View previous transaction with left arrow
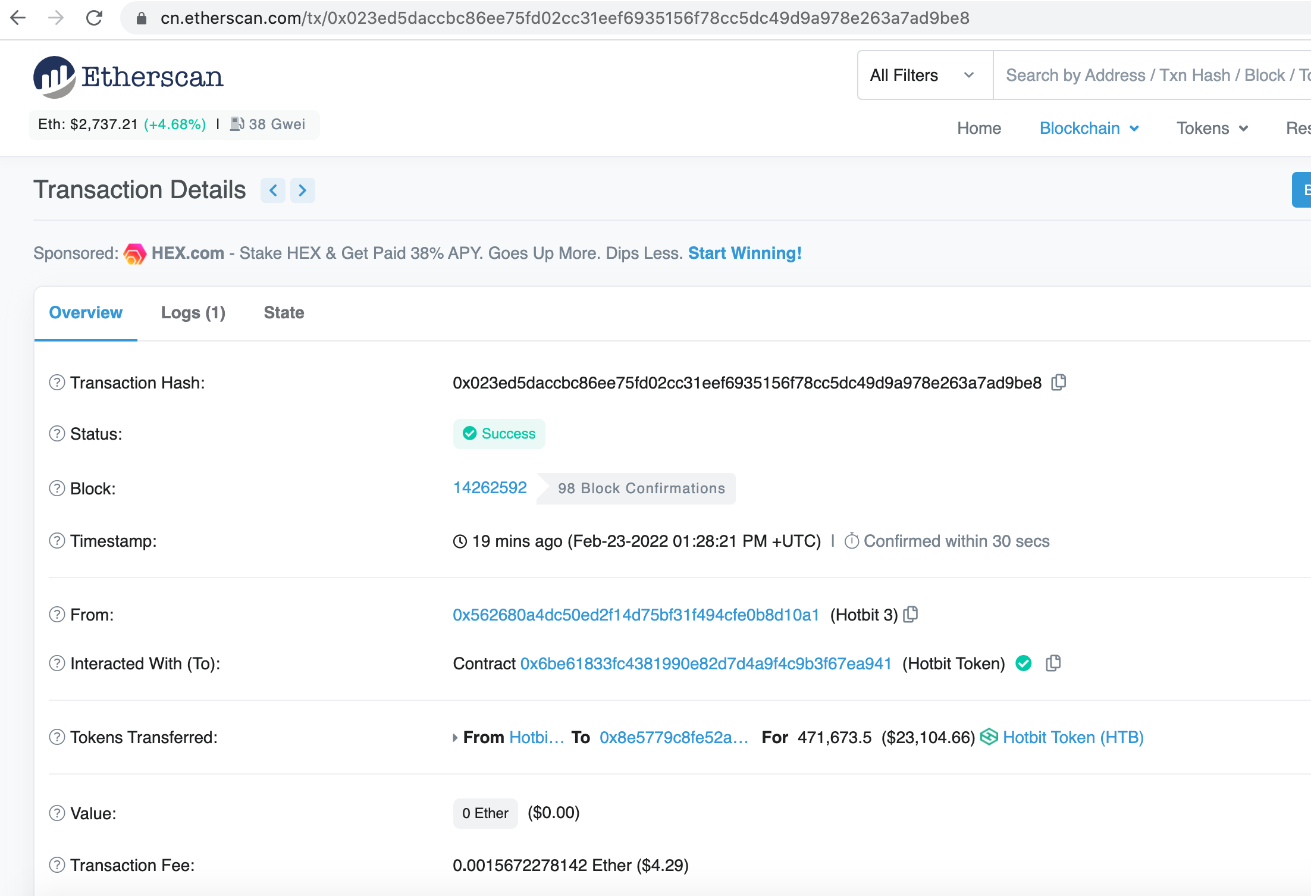The image size is (1311, 896). click(x=273, y=190)
